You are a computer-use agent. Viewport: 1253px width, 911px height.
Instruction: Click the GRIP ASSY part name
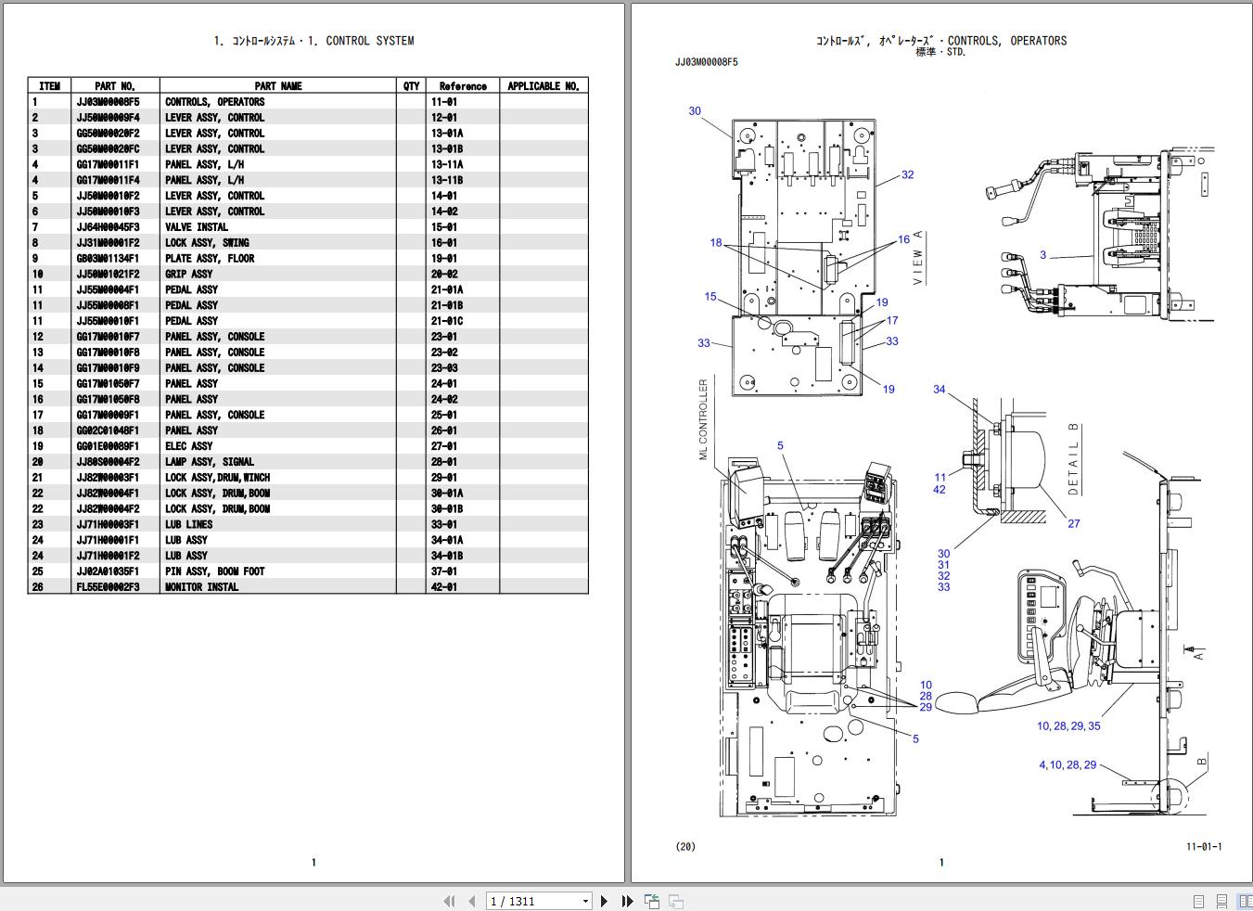[189, 275]
